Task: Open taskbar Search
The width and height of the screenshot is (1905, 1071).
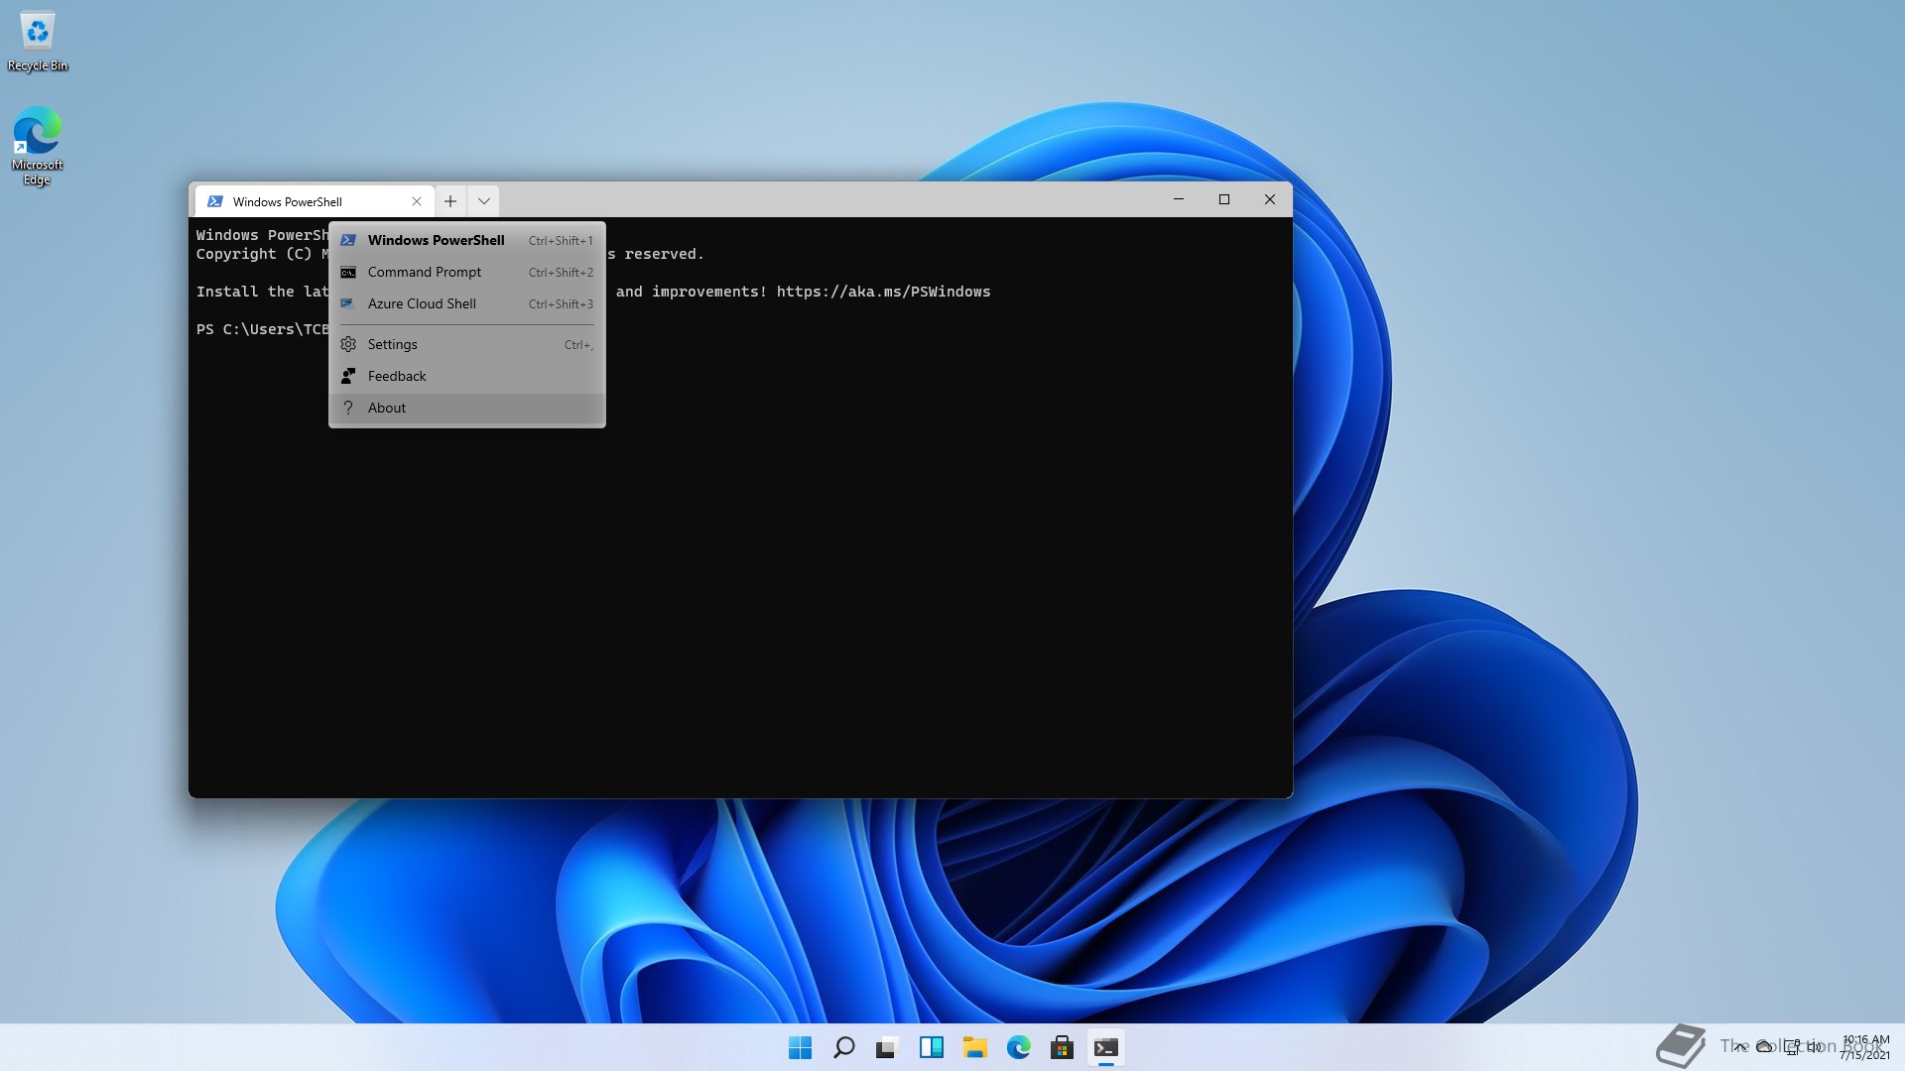Action: 843,1047
